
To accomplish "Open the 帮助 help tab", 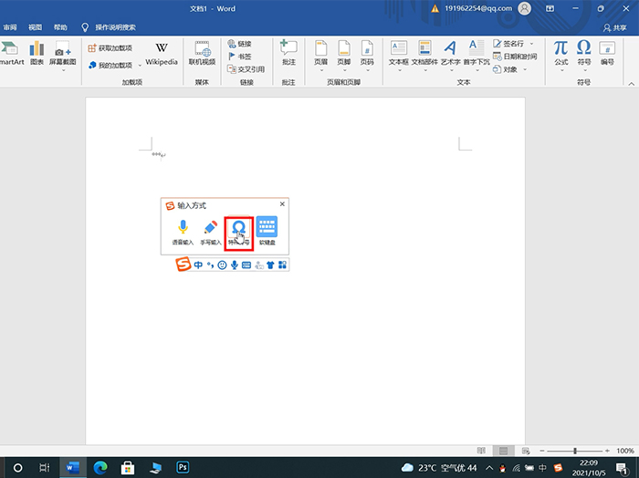I will click(x=60, y=27).
